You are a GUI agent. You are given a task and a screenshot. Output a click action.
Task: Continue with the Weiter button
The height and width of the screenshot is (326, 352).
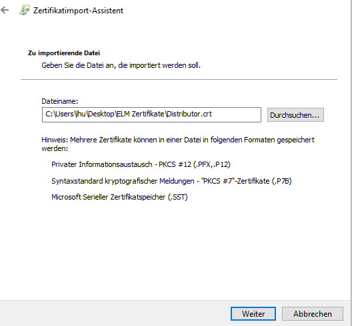click(253, 313)
